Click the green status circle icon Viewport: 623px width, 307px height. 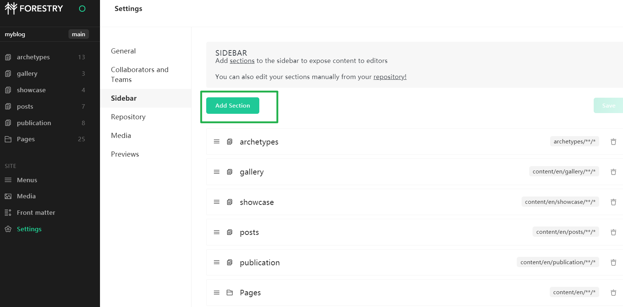82,8
